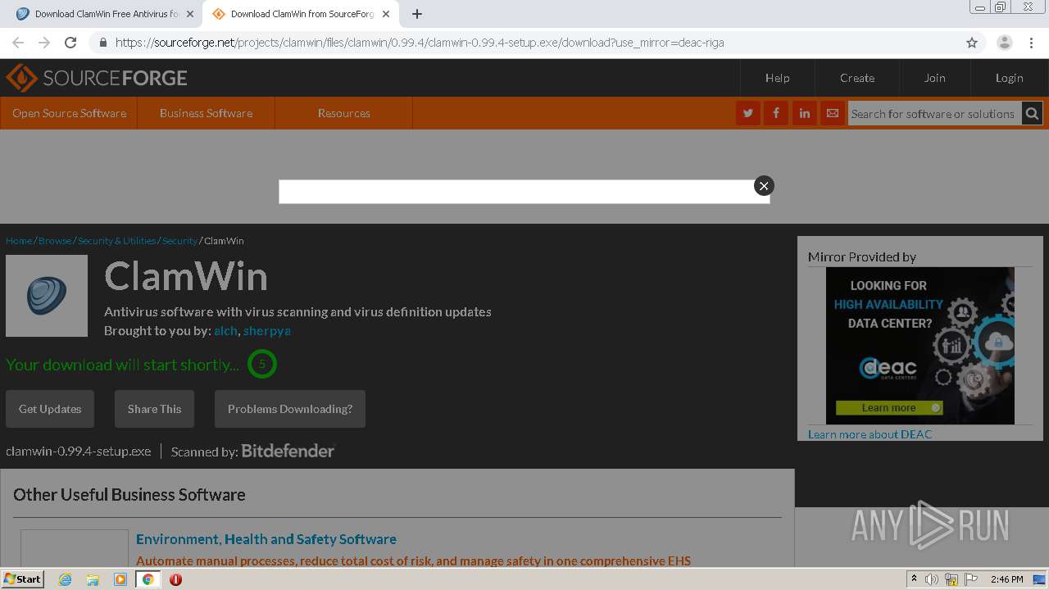View site security lock icon

(102, 43)
